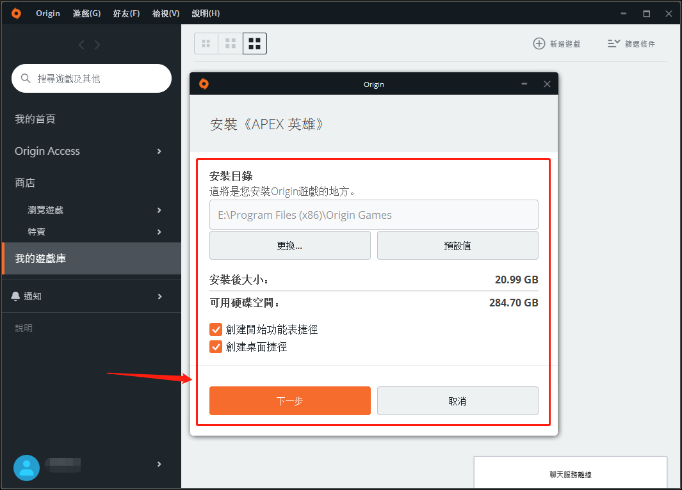Open 特賣 in sidebar
This screenshot has width=682, height=490.
pos(37,232)
